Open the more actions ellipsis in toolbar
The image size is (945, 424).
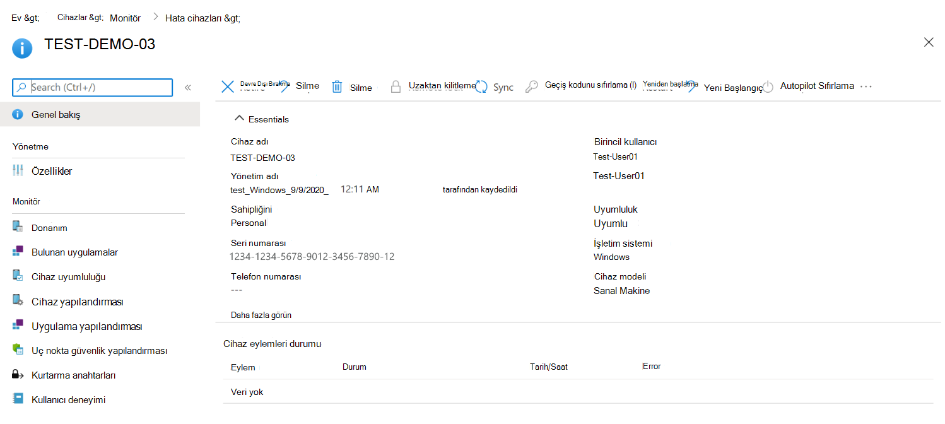(866, 86)
